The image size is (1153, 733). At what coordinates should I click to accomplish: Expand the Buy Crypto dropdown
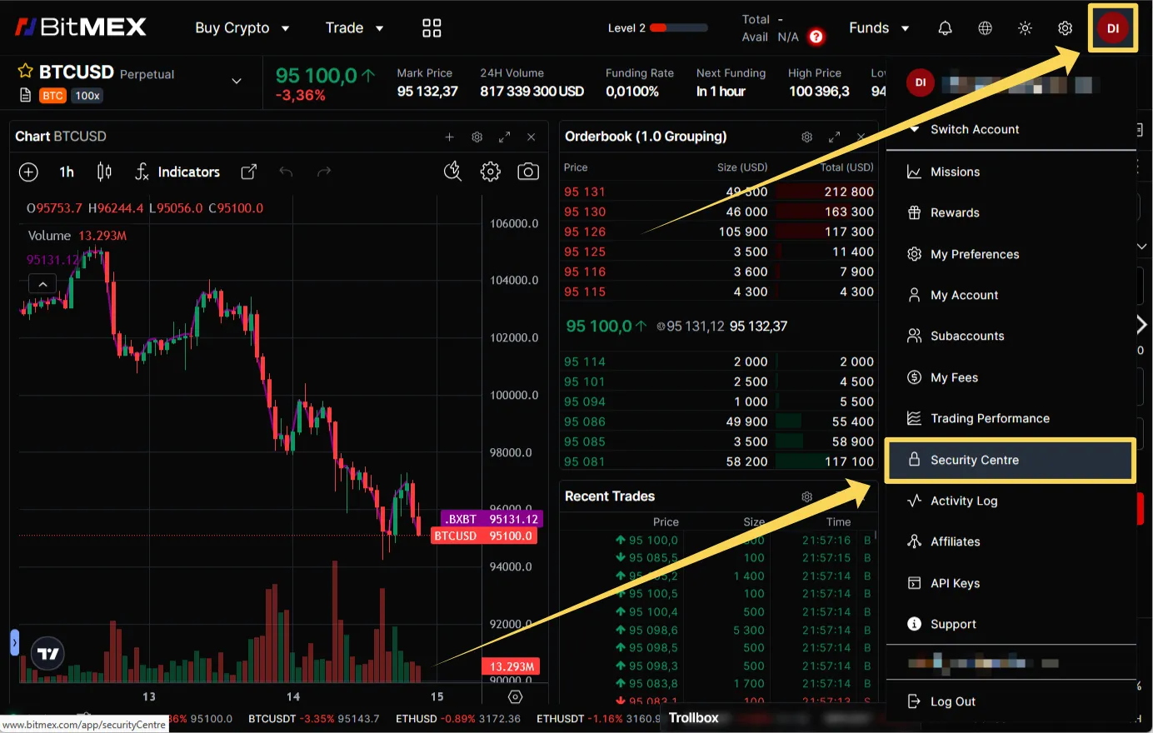[x=242, y=28]
